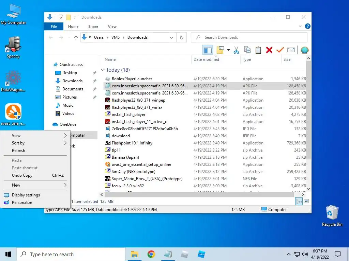Click the Rename icon in toolbar
Viewport: 349px width, 261px height.
tap(291, 50)
